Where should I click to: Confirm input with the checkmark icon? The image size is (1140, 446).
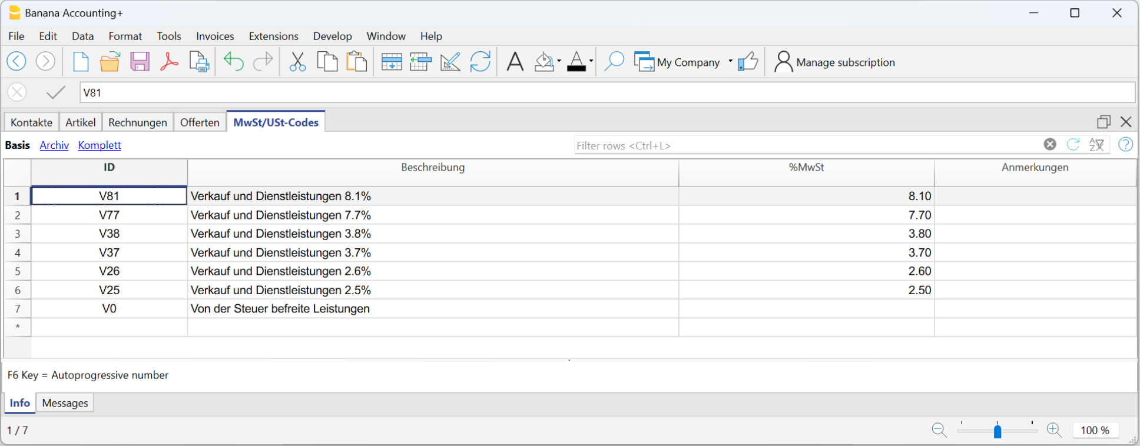(56, 92)
